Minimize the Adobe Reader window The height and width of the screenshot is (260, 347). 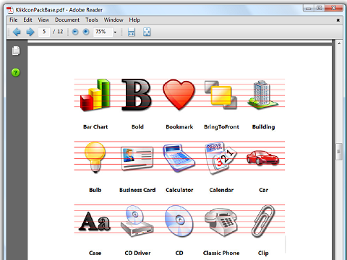pyautogui.click(x=308, y=8)
